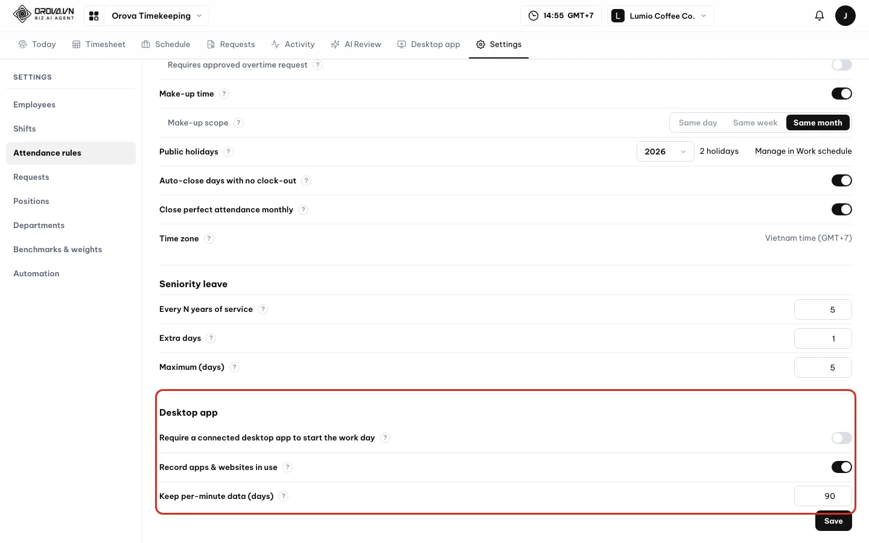The width and height of the screenshot is (869, 543).
Task: Toggle Close perfect attendance monthly
Action: [841, 209]
